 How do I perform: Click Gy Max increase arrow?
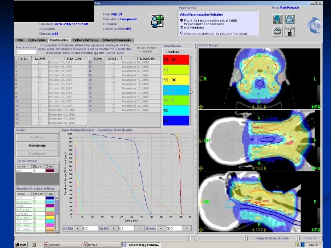(x=187, y=228)
